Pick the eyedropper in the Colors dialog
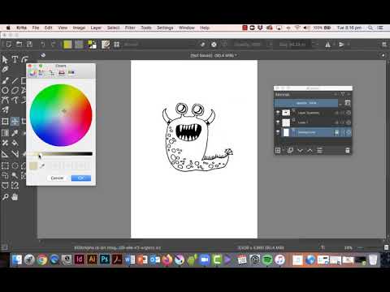The width and height of the screenshot is (390, 292). click(x=42, y=165)
